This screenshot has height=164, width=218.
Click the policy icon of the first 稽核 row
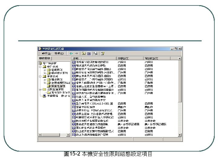coord(74,62)
